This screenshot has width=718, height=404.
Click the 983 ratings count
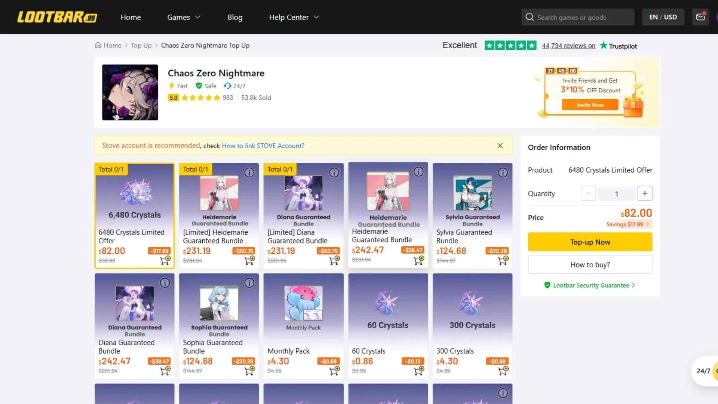coord(228,98)
